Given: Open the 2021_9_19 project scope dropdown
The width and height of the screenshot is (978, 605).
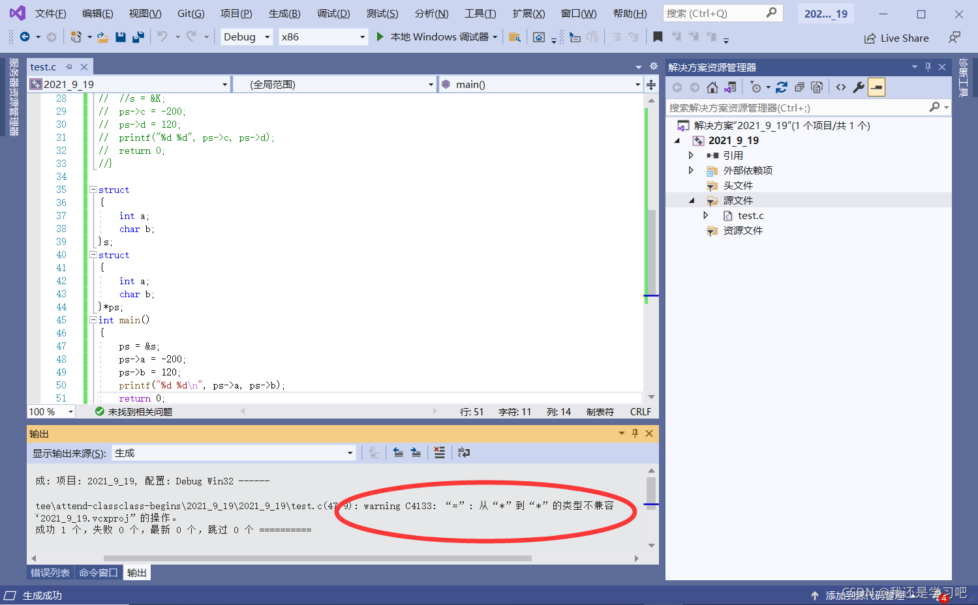Looking at the screenshot, I should click(x=129, y=84).
